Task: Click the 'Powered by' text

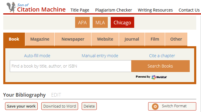Action: (x=143, y=77)
